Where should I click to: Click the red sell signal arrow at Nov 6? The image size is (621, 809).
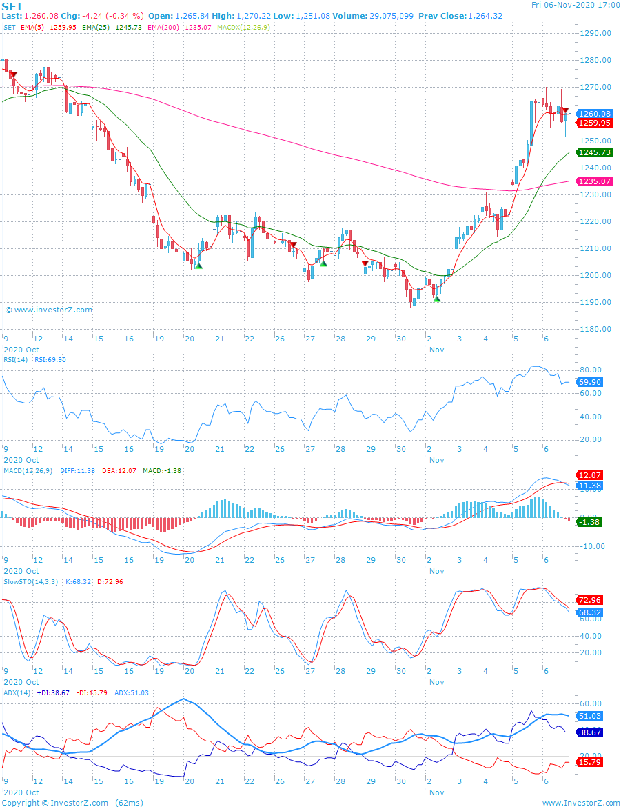[x=565, y=110]
